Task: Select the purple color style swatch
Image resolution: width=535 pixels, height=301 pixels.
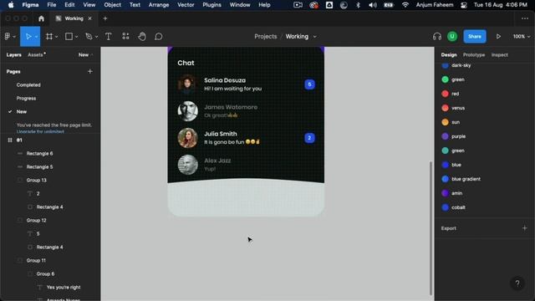Action: [x=445, y=136]
